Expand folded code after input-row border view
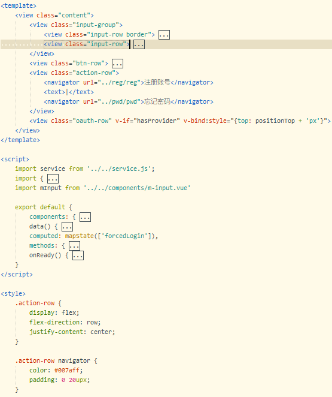Screen dimensions: 332x397 tap(164, 35)
